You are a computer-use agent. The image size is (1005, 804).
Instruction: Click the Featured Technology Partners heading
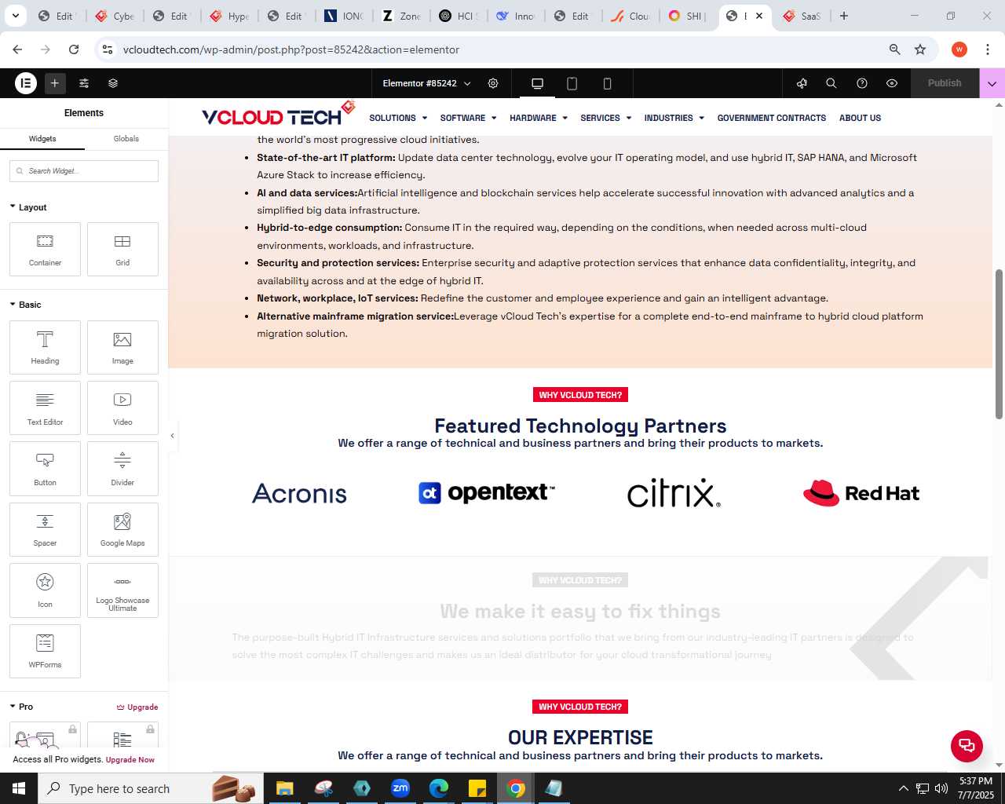[x=580, y=426]
